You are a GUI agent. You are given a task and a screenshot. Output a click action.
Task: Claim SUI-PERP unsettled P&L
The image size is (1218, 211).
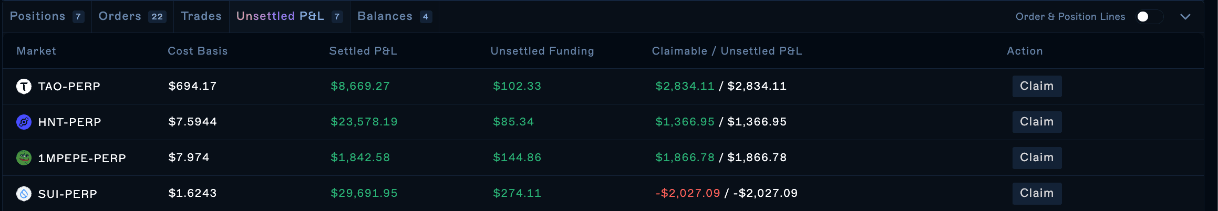click(1037, 193)
